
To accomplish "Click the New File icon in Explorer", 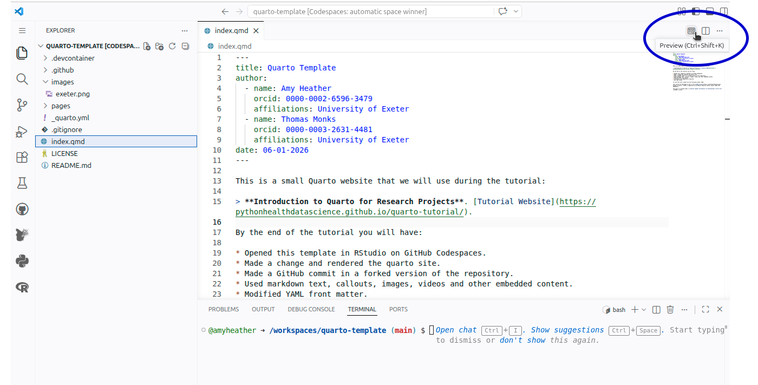I will tap(147, 47).
